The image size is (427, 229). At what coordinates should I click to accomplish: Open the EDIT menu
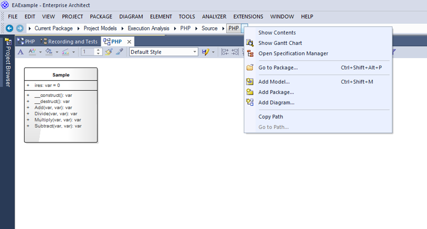click(x=30, y=17)
